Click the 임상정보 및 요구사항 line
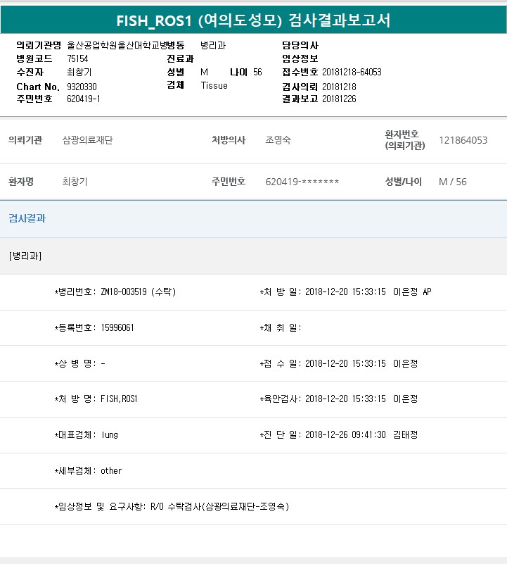The width and height of the screenshot is (507, 564). click(x=172, y=506)
